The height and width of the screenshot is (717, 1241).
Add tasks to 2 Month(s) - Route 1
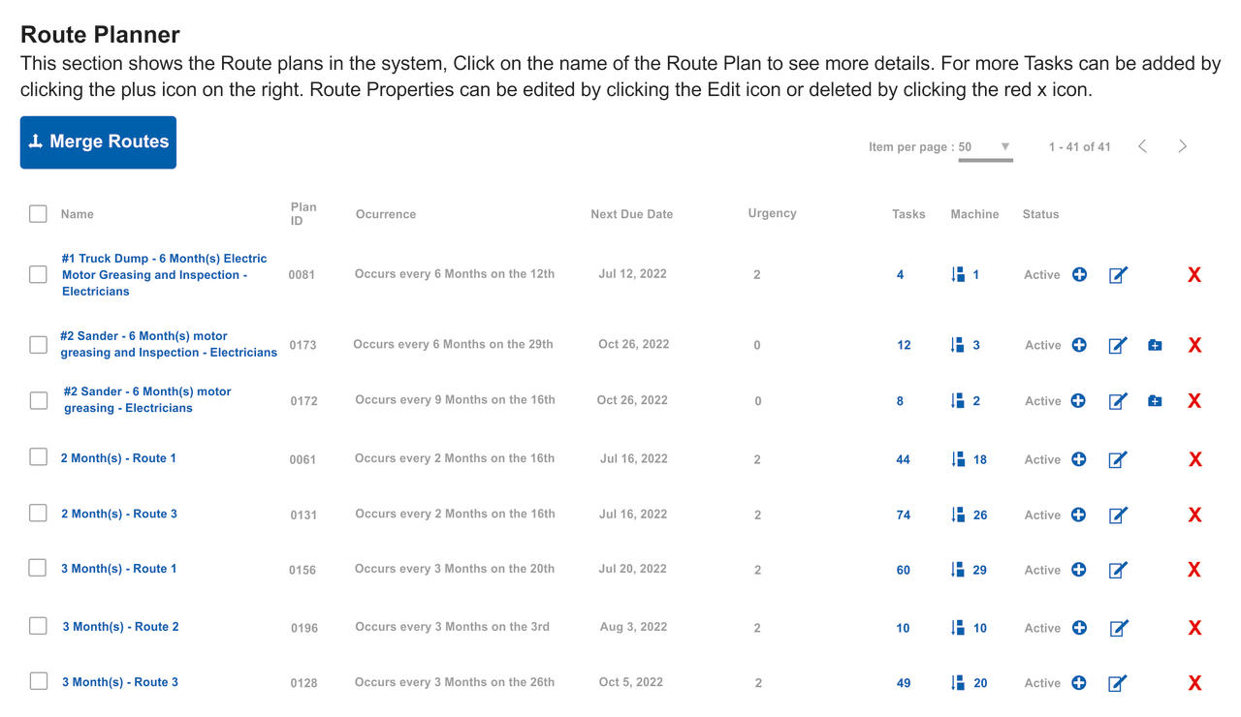point(1079,459)
